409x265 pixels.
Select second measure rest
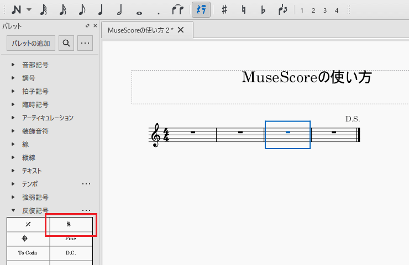click(240, 132)
